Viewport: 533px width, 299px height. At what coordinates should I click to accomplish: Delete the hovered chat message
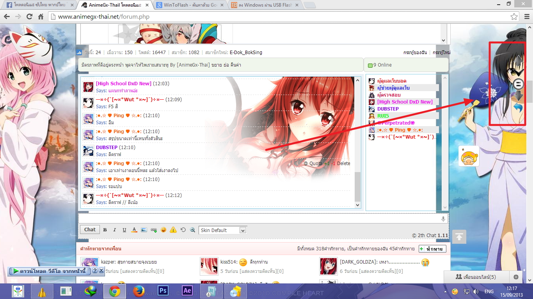pyautogui.click(x=343, y=164)
